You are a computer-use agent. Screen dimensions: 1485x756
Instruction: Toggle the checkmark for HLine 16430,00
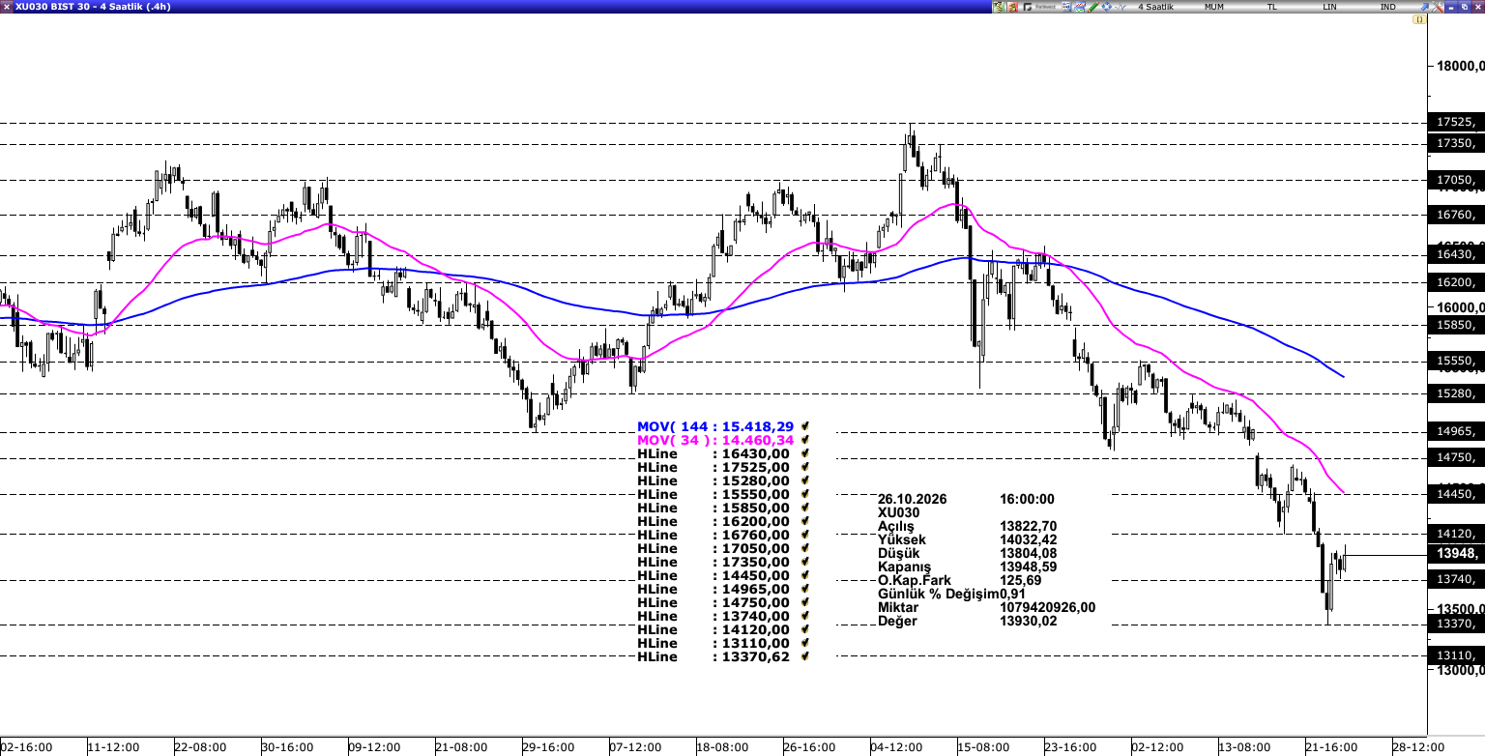click(804, 453)
